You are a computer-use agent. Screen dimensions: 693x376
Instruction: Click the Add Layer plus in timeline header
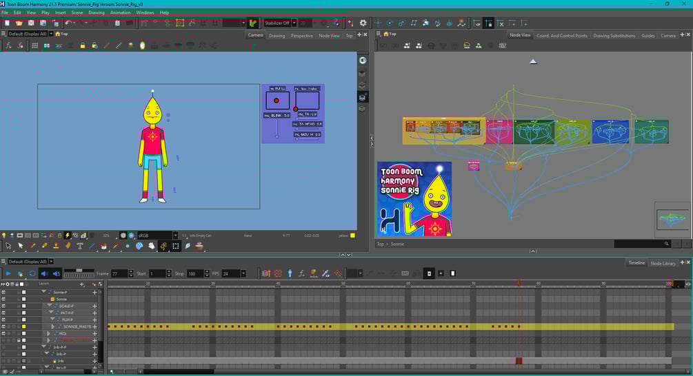click(82, 284)
